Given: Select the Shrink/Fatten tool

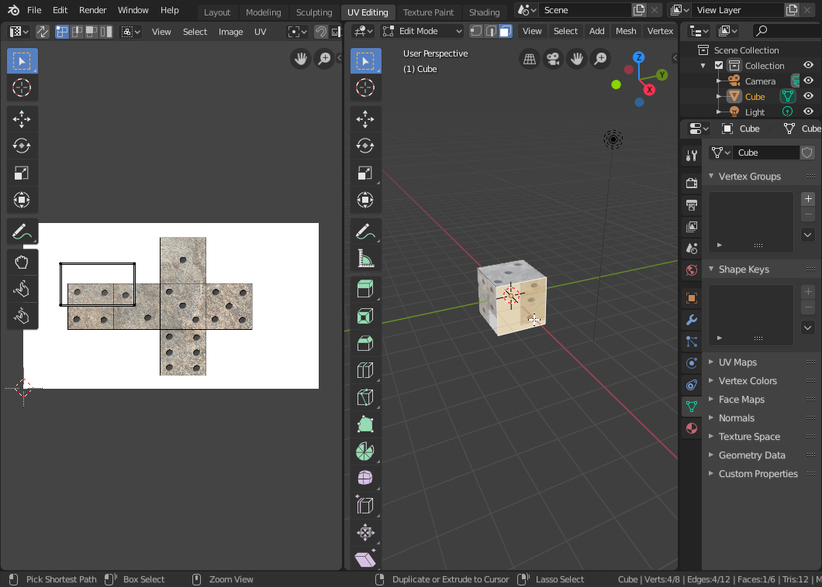Looking at the screenshot, I should coord(365,533).
